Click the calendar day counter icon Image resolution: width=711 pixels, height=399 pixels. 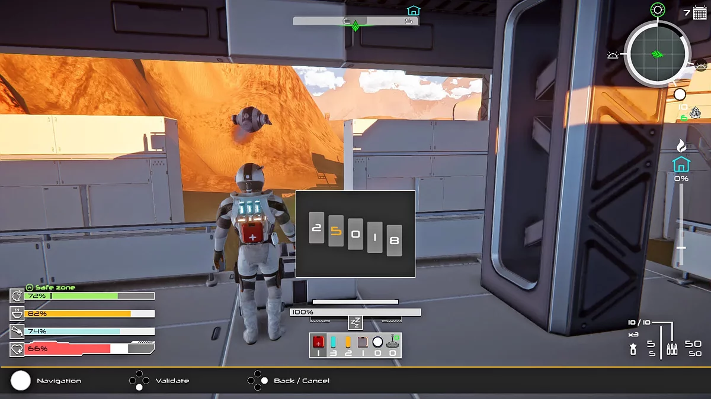point(699,13)
